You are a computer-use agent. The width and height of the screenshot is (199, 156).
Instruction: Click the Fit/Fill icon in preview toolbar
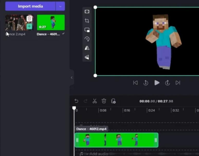(x=87, y=12)
